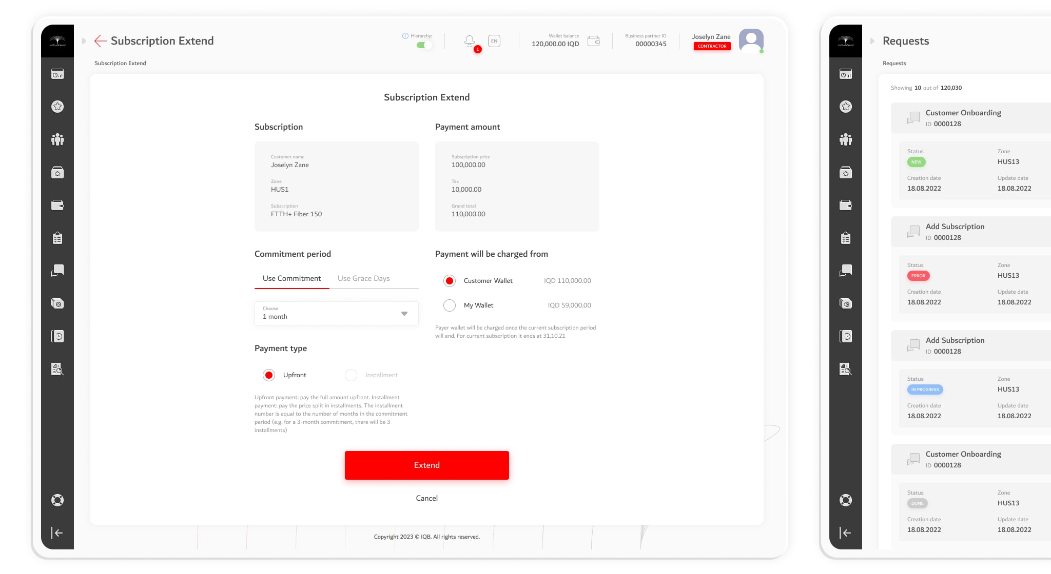The height and width of the screenshot is (574, 1051).
Task: Open checklist clipboard sidebar icon
Action: 57,238
